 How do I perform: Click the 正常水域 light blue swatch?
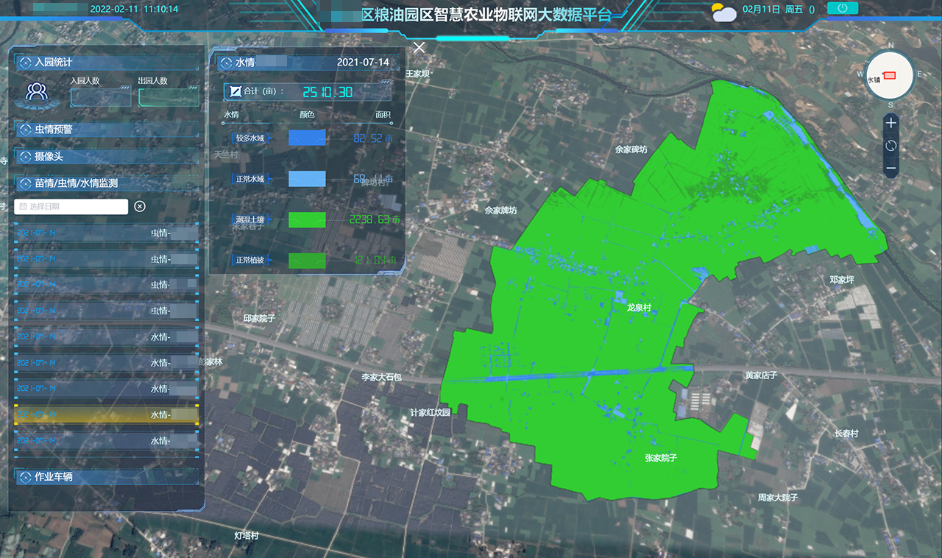point(307,179)
